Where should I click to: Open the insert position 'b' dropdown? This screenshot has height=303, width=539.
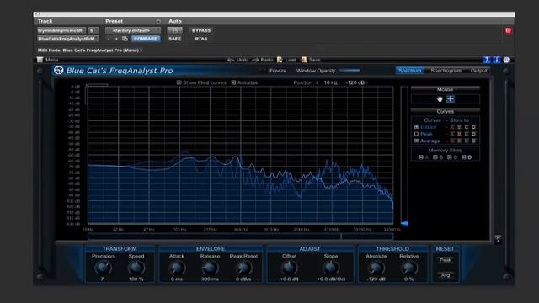point(93,30)
